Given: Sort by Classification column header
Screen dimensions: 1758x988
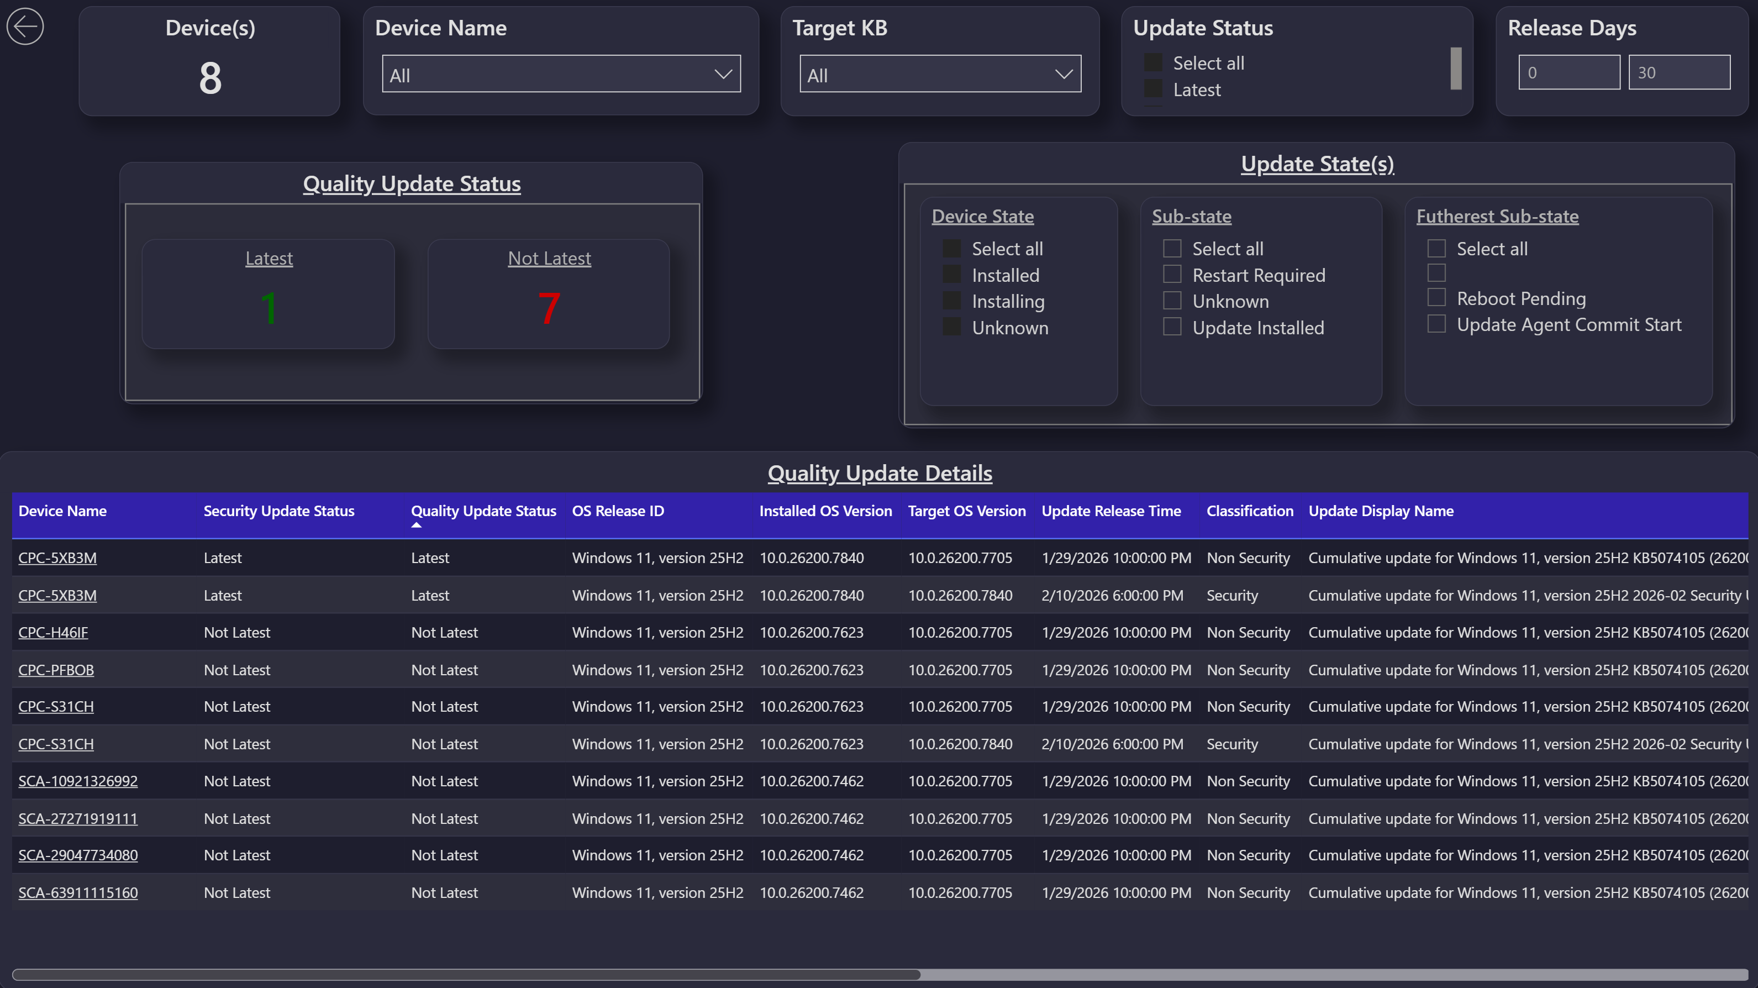Looking at the screenshot, I should pos(1250,511).
